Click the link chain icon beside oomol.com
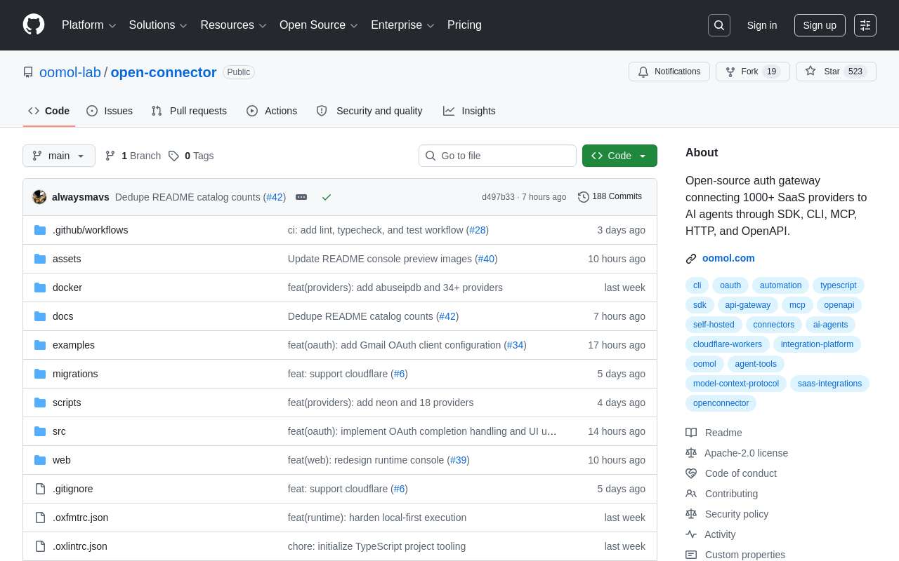The height and width of the screenshot is (561, 899). pos(691,259)
